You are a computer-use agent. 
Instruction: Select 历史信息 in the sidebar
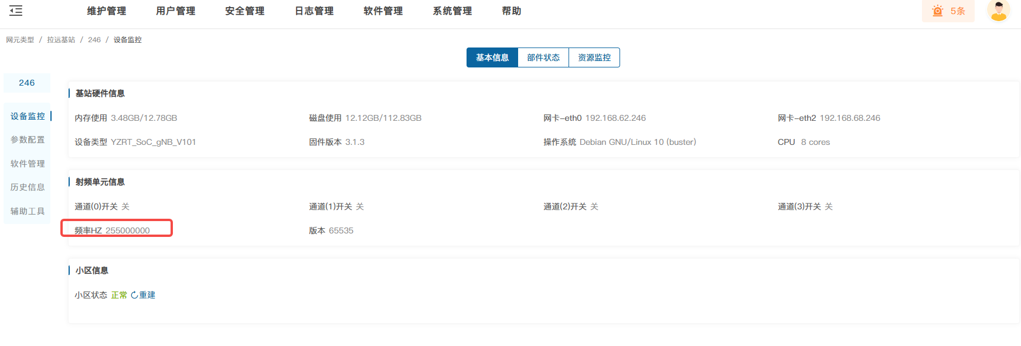click(x=28, y=187)
